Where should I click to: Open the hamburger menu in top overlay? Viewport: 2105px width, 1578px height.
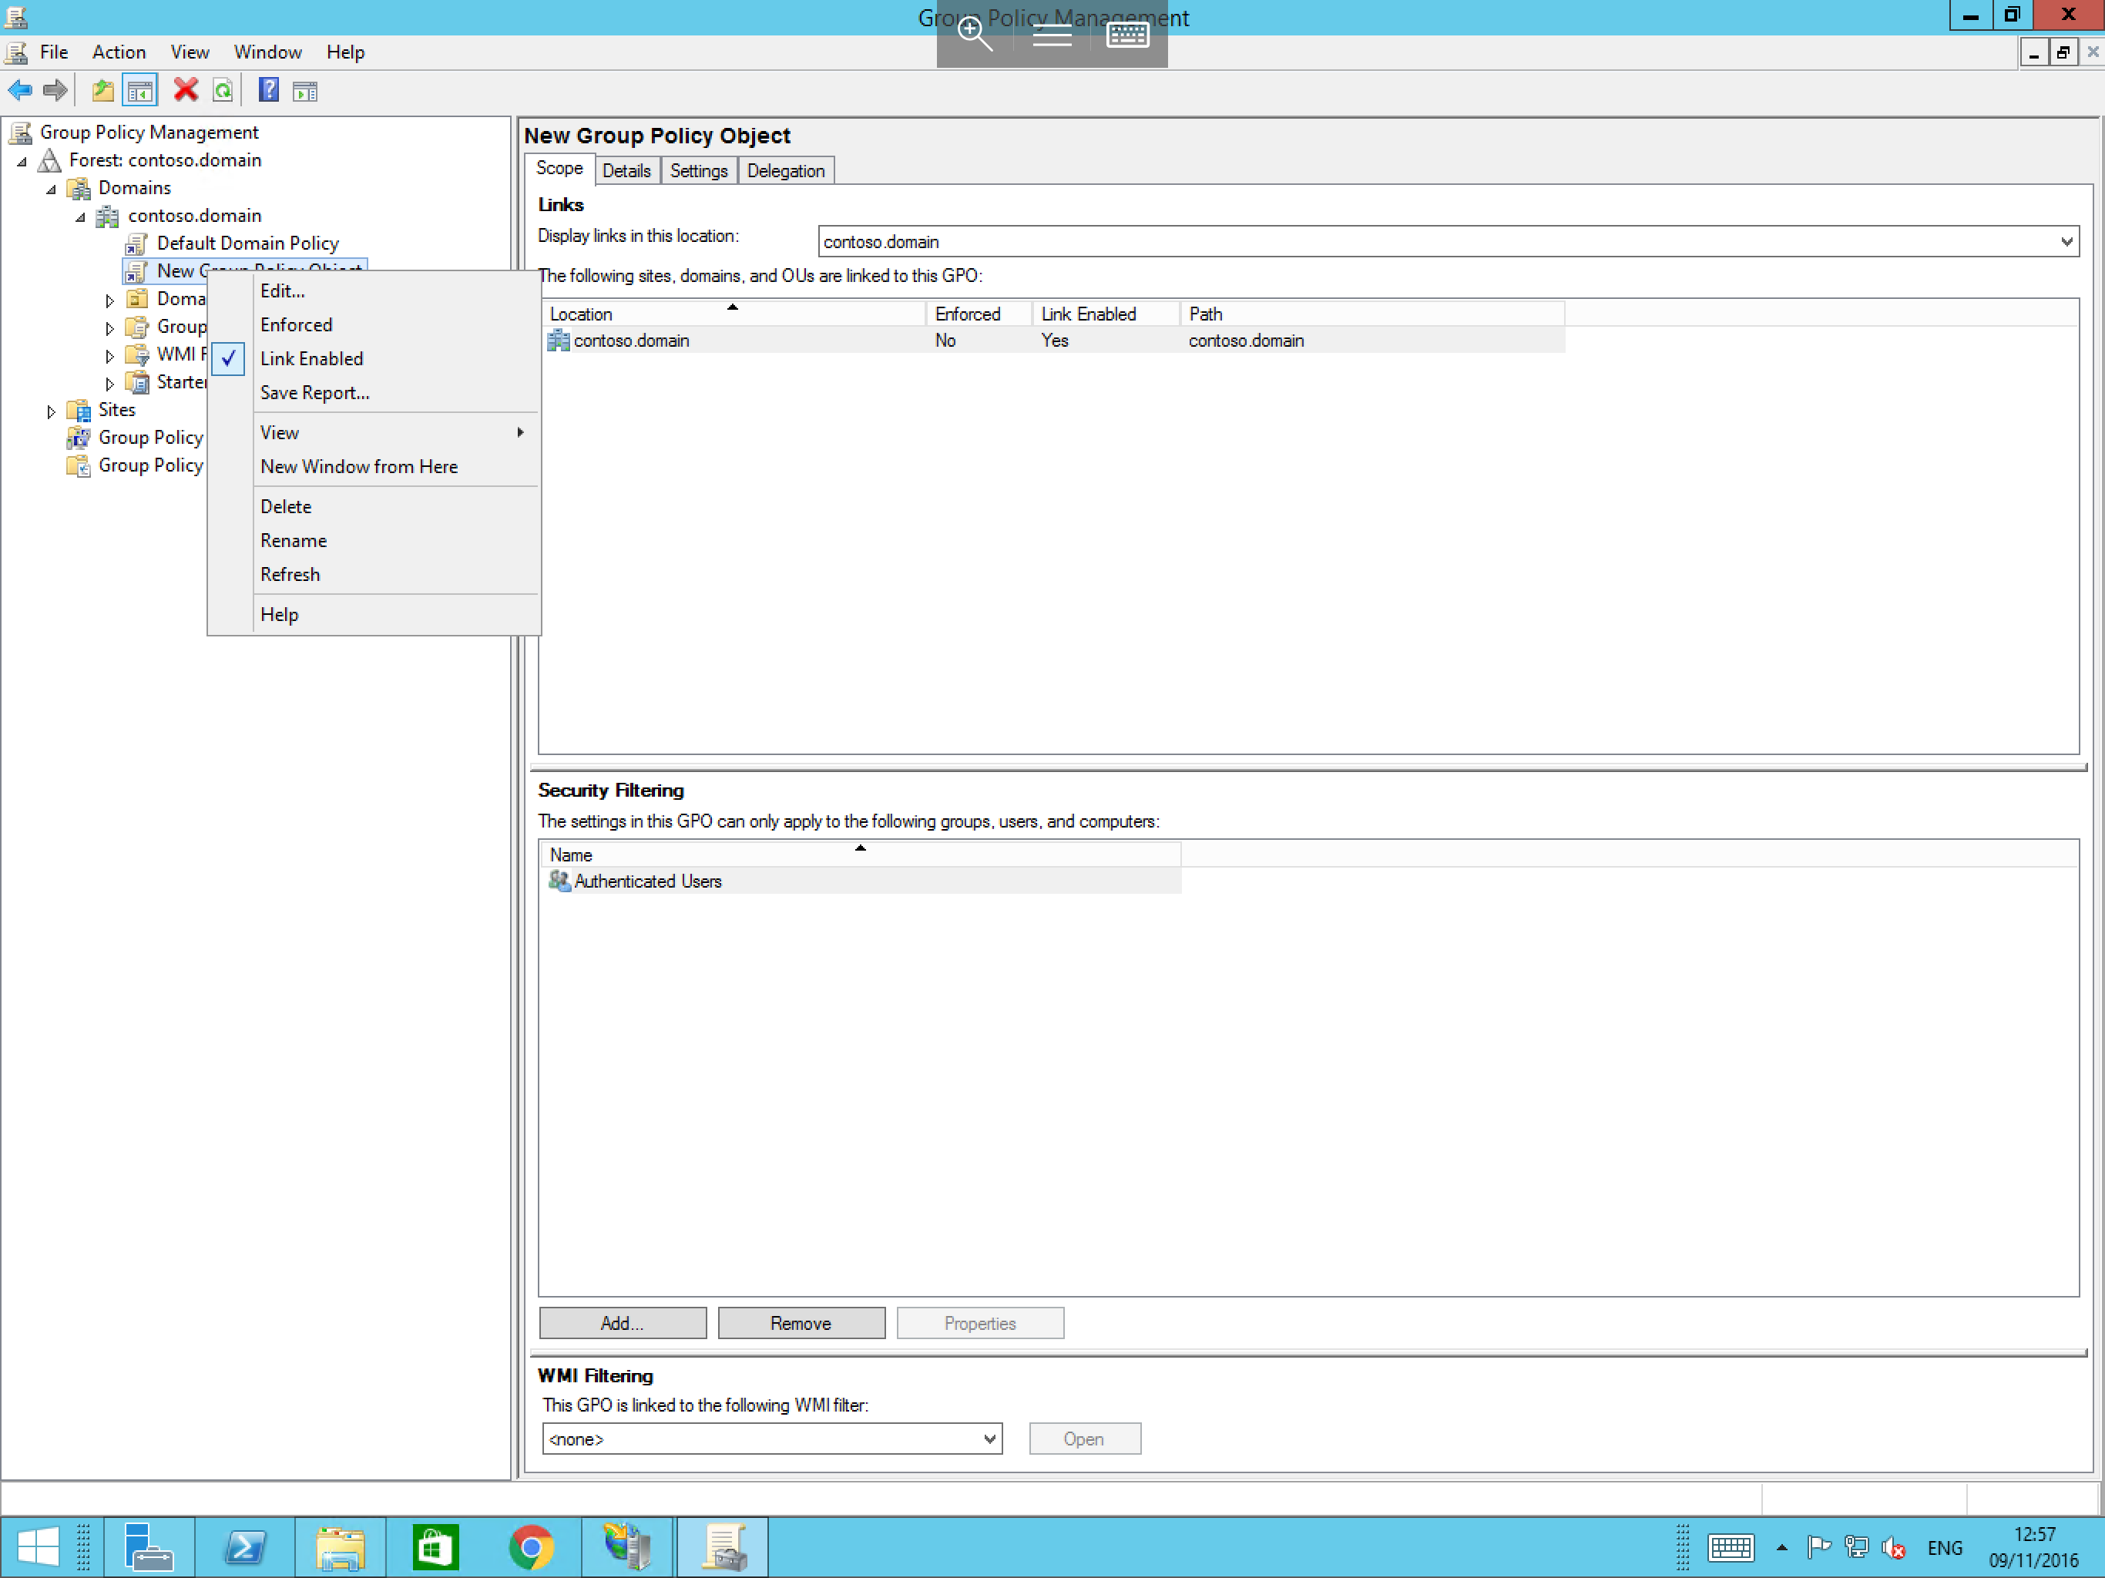point(1052,35)
